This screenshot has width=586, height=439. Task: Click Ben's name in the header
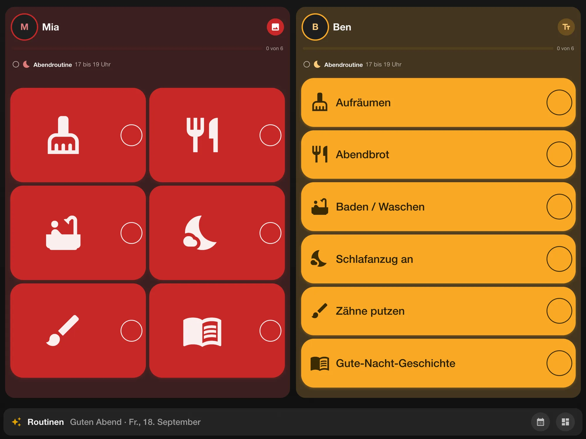point(342,27)
